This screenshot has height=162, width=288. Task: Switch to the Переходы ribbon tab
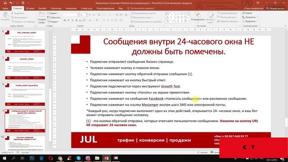coord(56,8)
